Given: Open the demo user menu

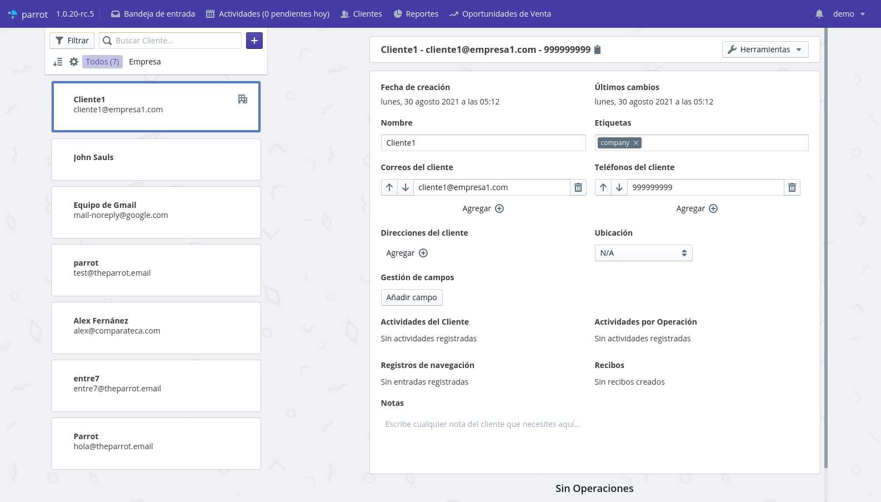Looking at the screenshot, I should coord(849,14).
